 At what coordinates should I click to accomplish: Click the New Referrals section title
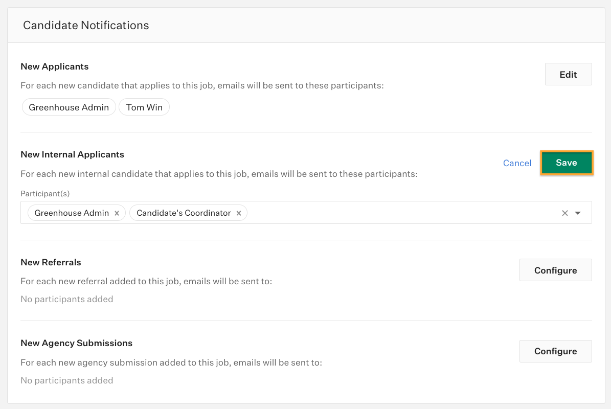[51, 262]
